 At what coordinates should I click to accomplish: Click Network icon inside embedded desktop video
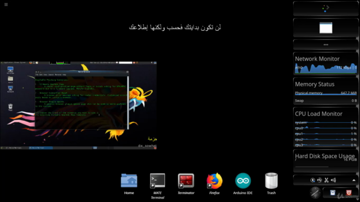[x=10, y=89]
